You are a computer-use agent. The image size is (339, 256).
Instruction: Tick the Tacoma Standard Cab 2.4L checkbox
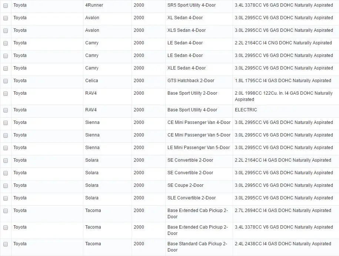tap(6, 244)
